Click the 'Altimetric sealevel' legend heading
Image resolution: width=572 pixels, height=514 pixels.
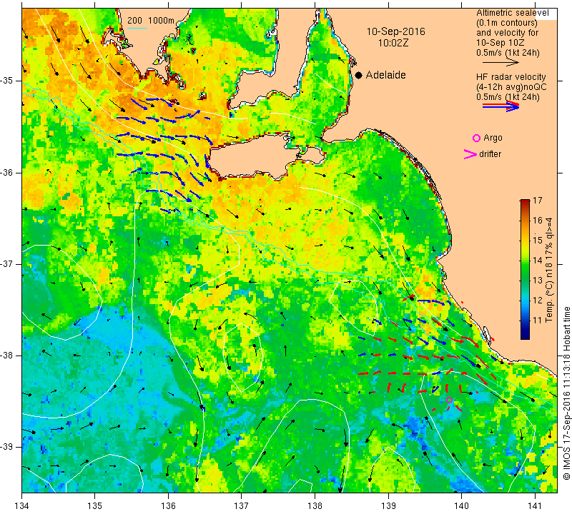[x=513, y=13]
